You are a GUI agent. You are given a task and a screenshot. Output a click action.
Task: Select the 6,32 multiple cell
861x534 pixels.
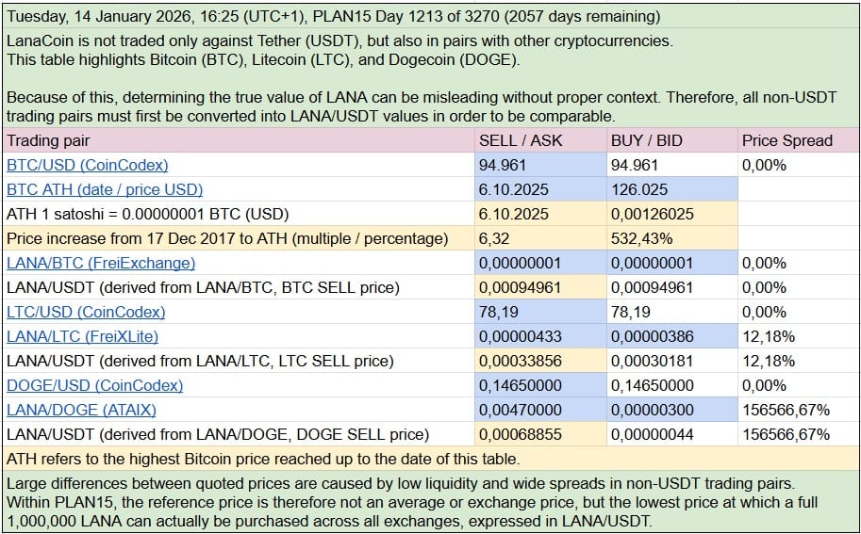click(494, 238)
